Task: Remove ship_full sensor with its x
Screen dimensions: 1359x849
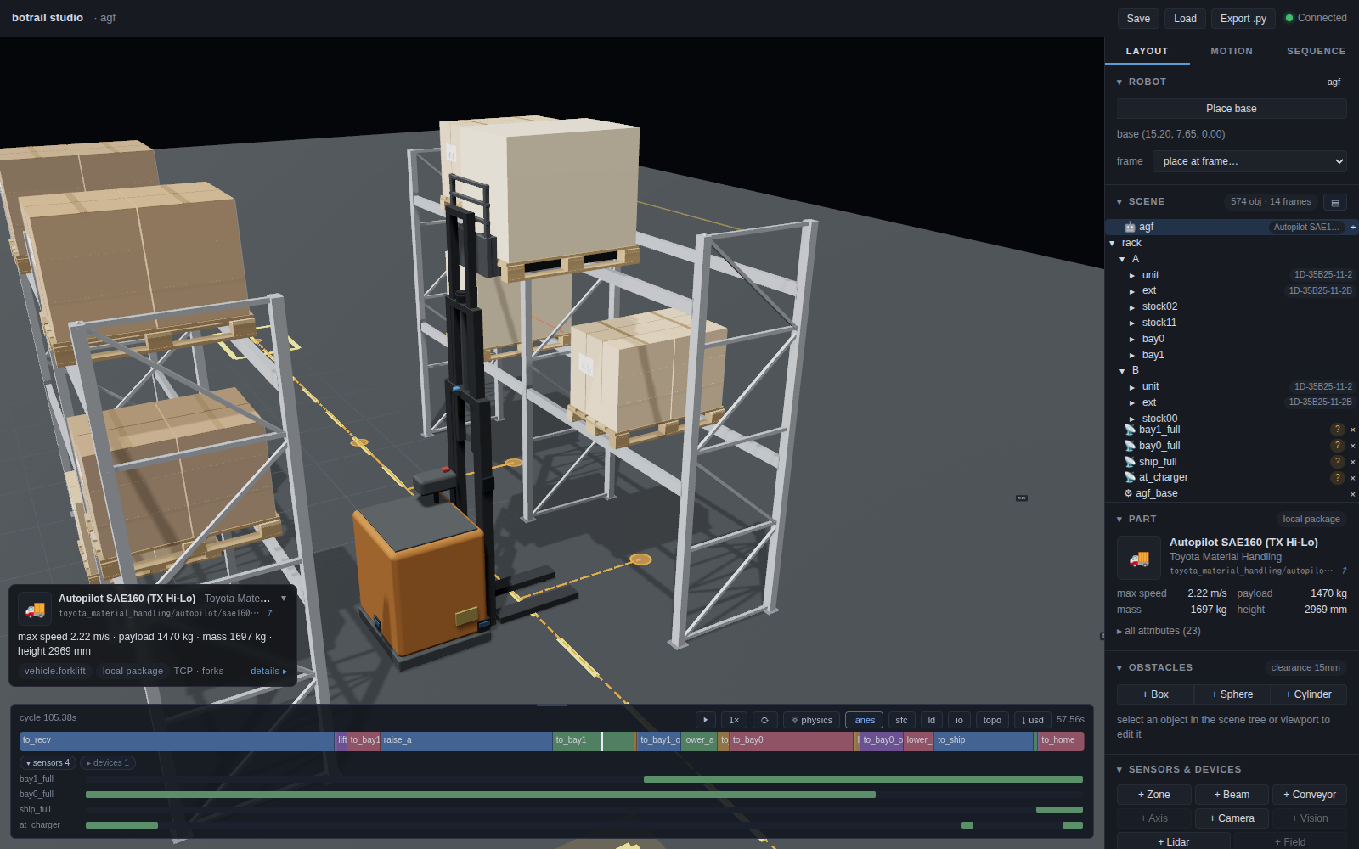Action: 1352,462
